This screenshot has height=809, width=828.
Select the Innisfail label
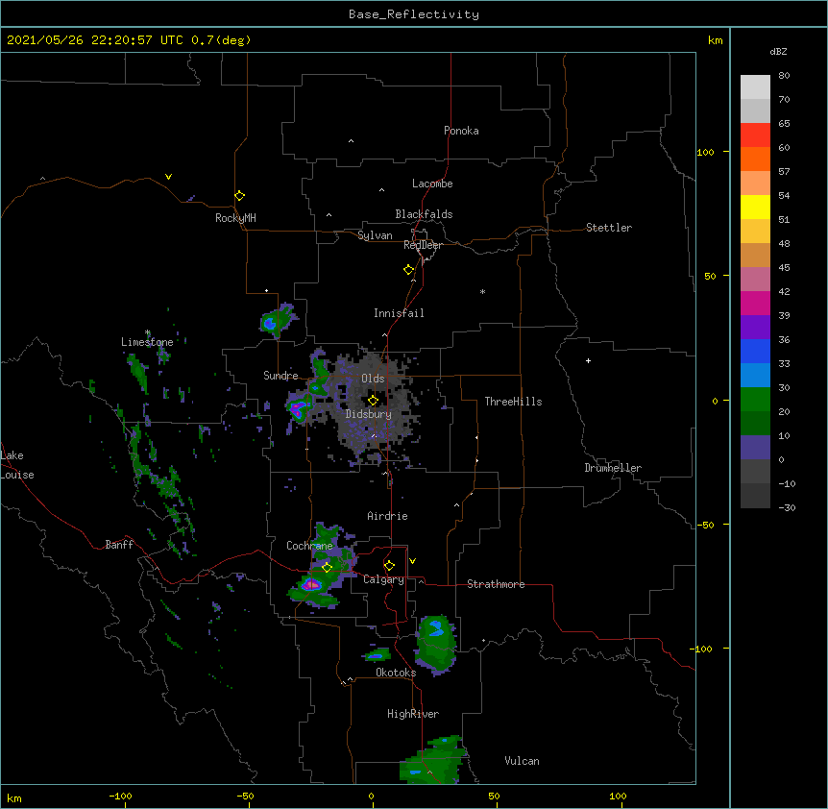click(x=399, y=313)
